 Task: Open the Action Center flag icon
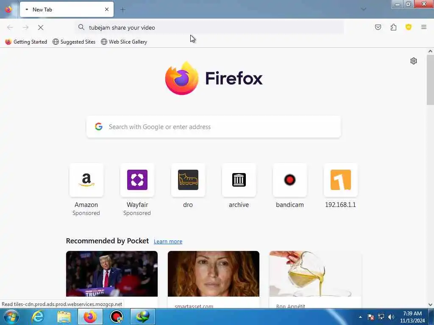click(370, 317)
